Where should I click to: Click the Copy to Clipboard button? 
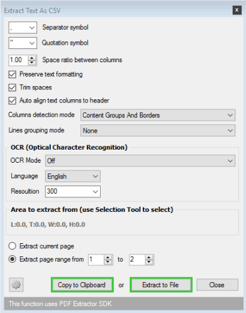click(x=82, y=285)
